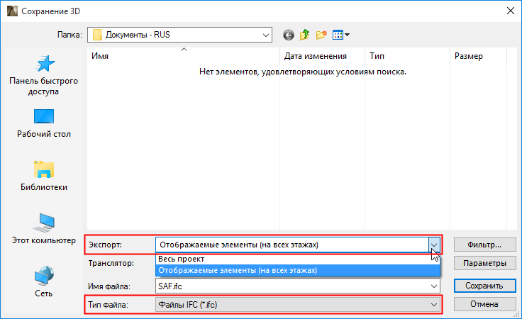Expand the Папка folder dropdown
The height and width of the screenshot is (319, 522).
tap(266, 35)
